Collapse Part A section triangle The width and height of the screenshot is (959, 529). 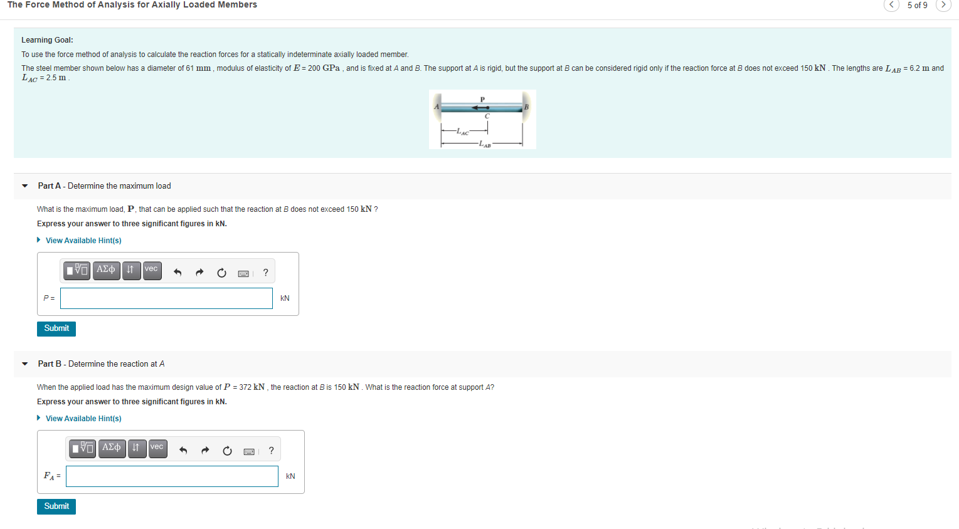(x=24, y=186)
